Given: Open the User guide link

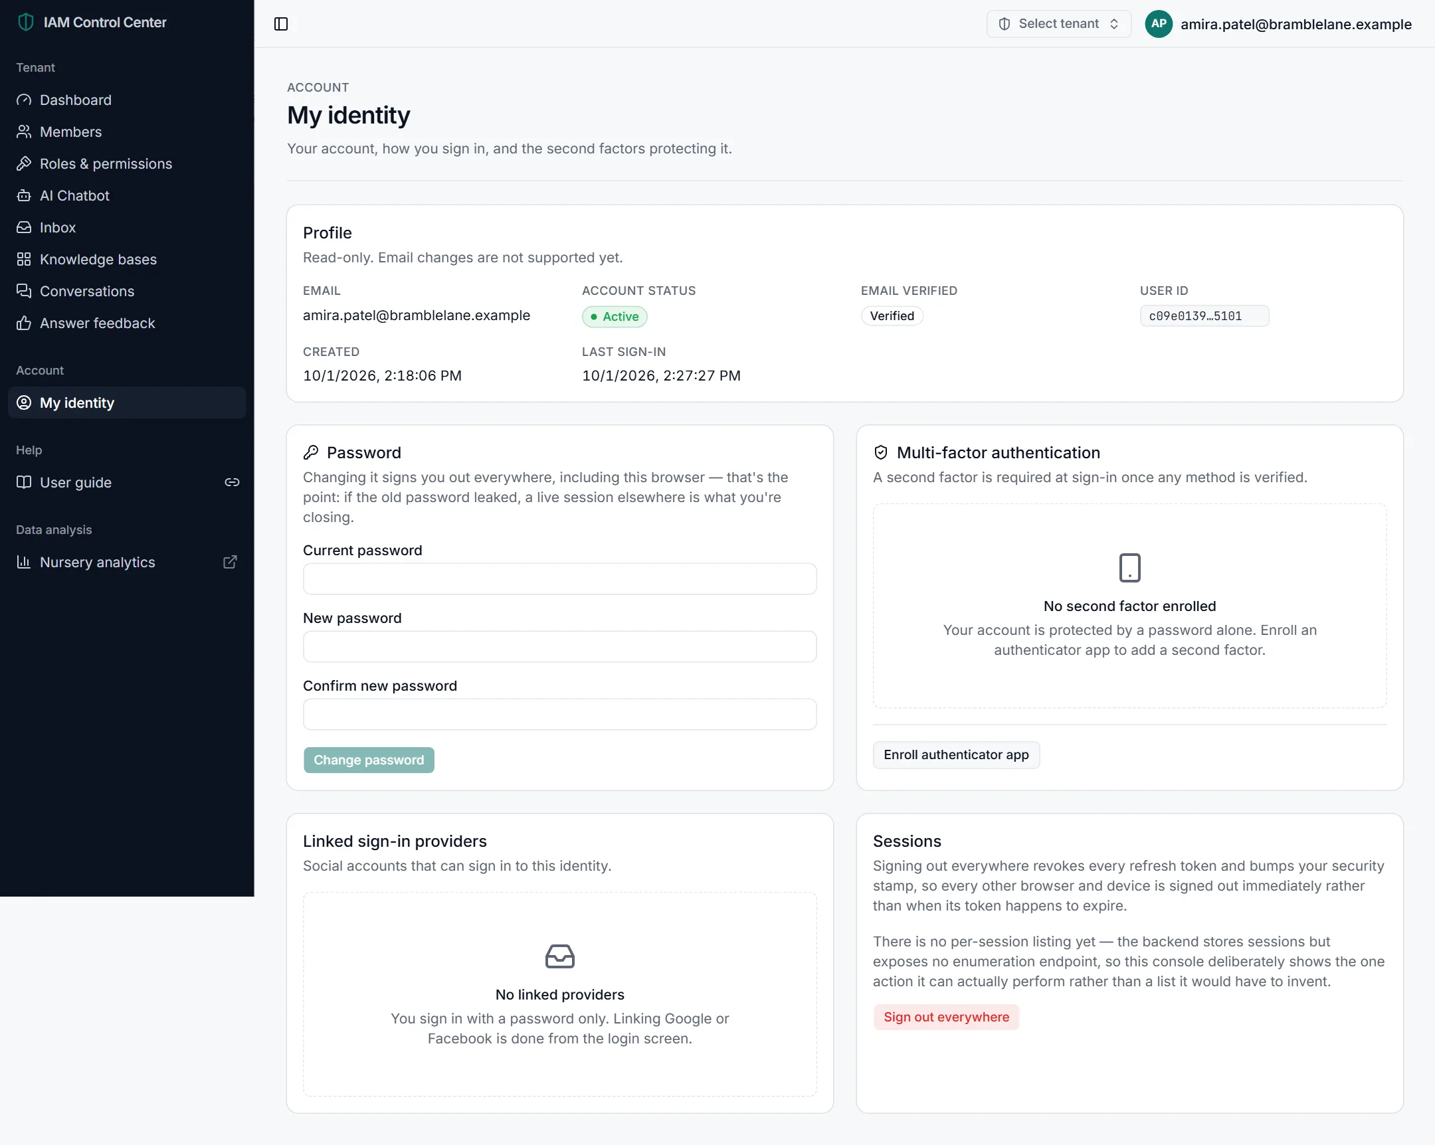Looking at the screenshot, I should coord(126,482).
